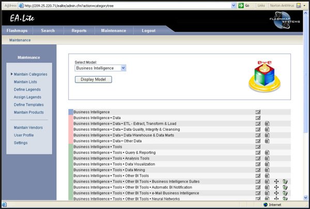310x209 pixels.
Task: Open Maintain Vendors in the sidebar
Action: [x=28, y=127]
